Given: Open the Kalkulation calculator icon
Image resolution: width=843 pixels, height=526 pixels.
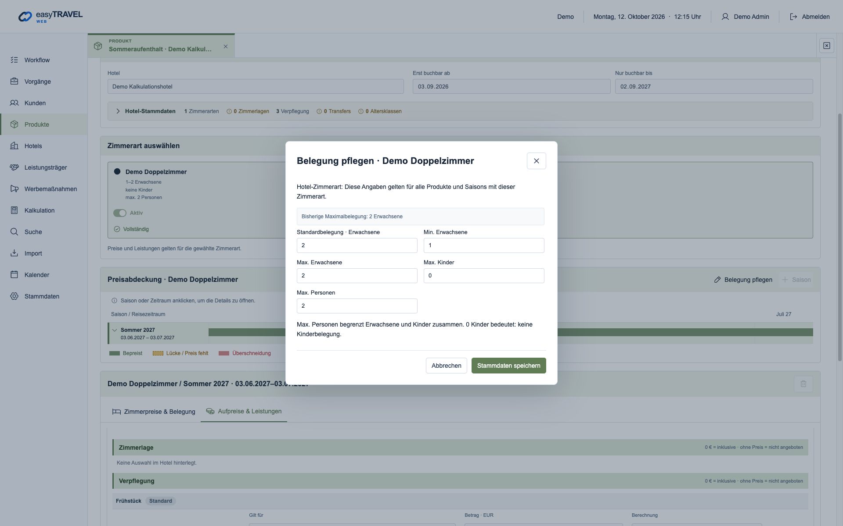Looking at the screenshot, I should 14,210.
